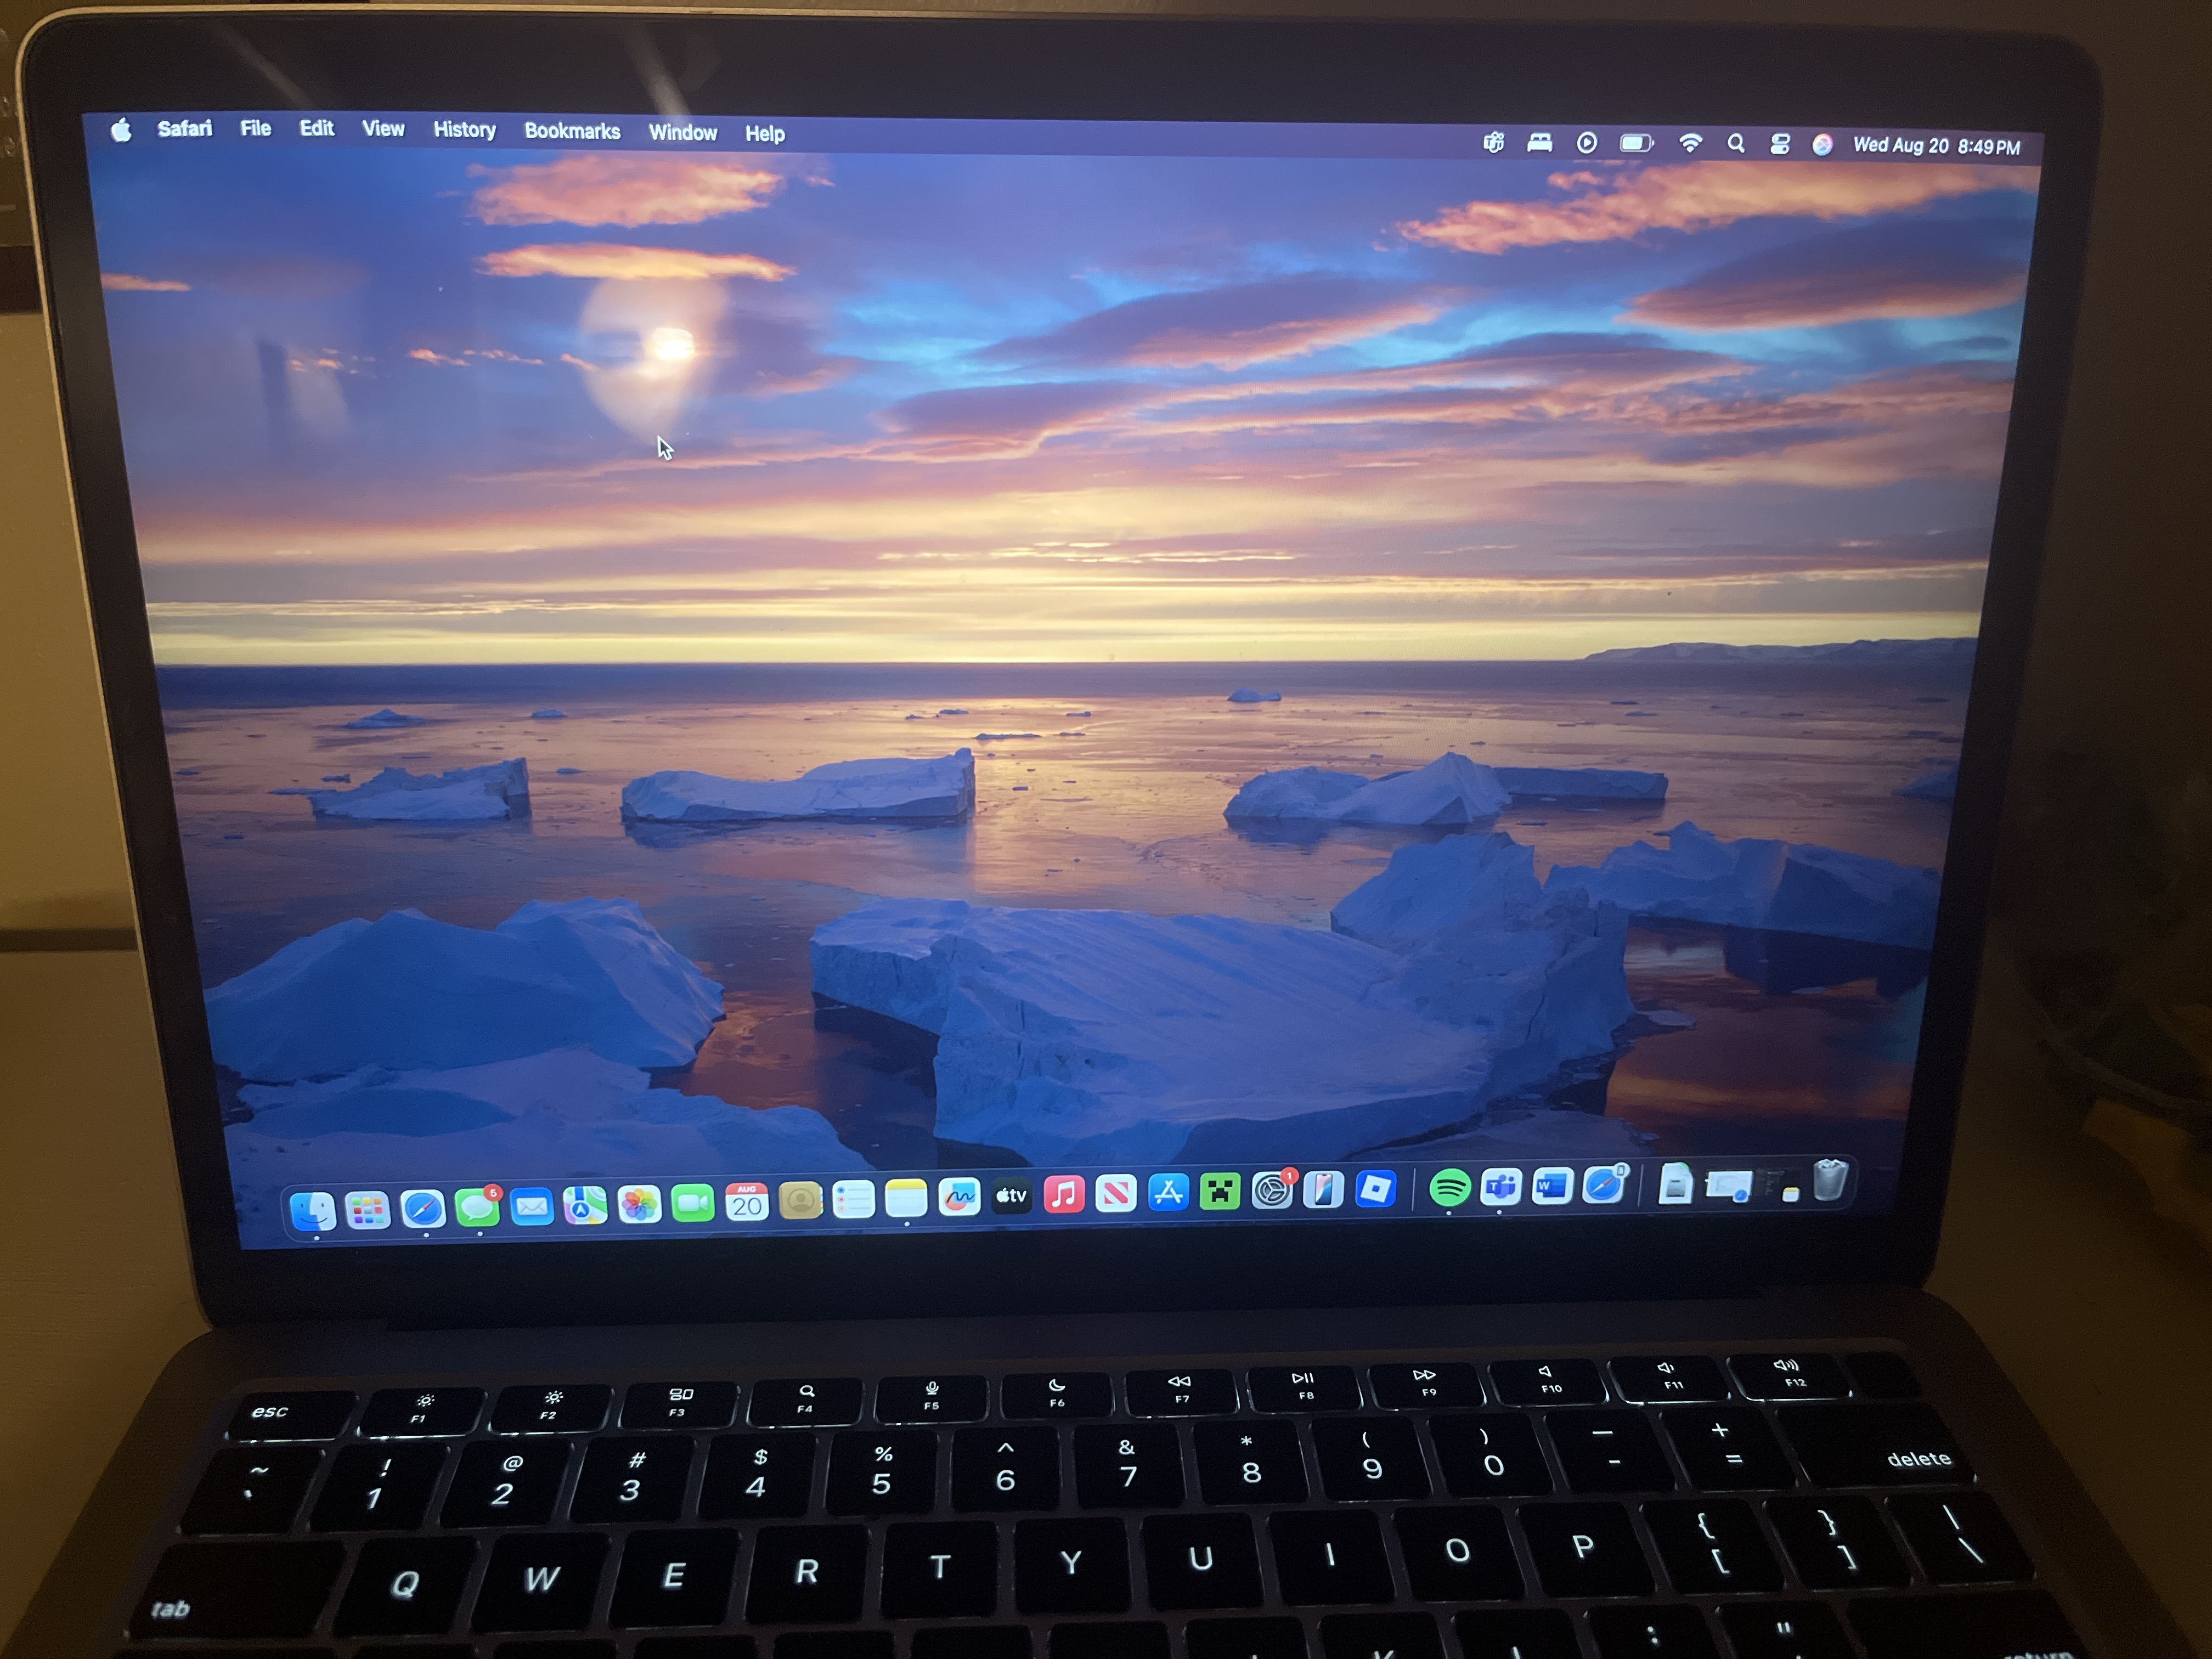Open Apple Music from the Dock

[1065, 1192]
